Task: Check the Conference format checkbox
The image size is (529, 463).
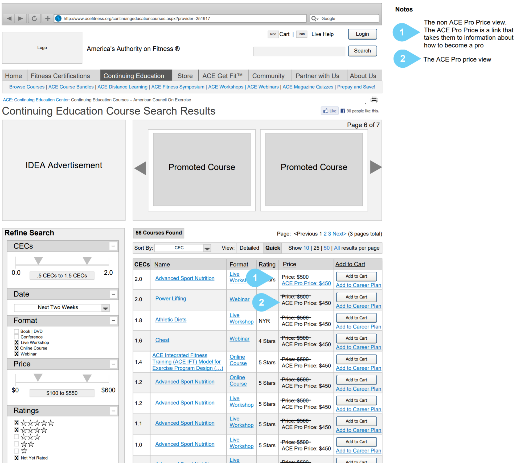Action: 17,337
